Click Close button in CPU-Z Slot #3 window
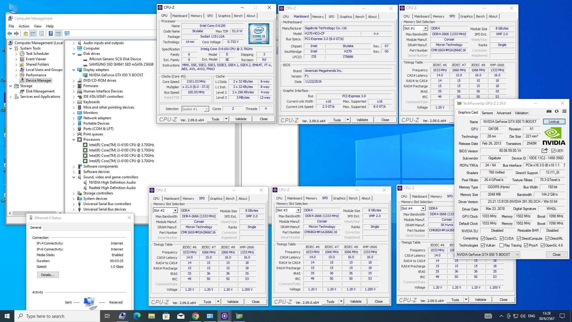 point(378,301)
